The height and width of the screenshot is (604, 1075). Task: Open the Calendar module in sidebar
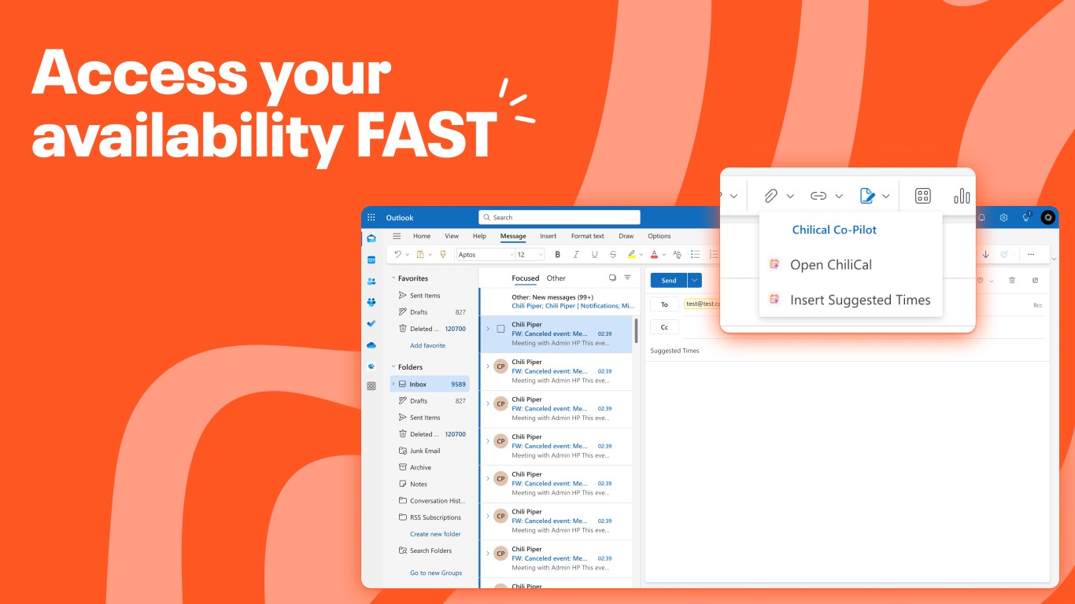point(371,260)
